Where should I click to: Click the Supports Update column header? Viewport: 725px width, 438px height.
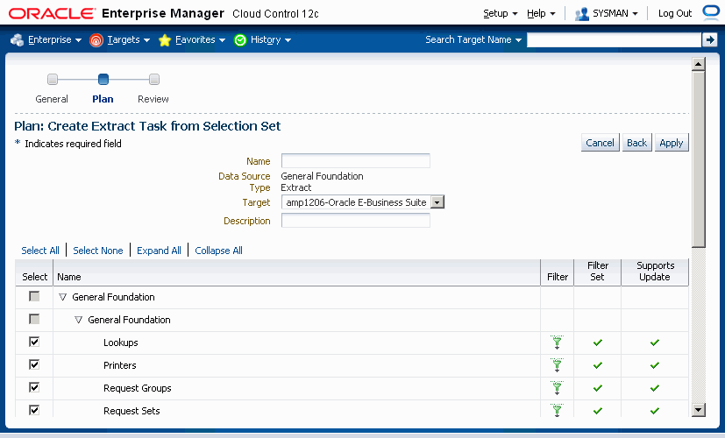click(655, 272)
